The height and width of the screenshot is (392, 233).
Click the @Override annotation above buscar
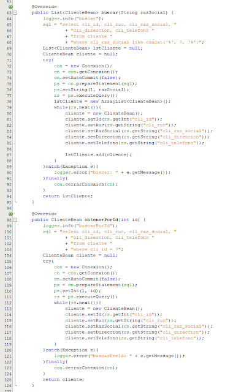pos(44,7)
